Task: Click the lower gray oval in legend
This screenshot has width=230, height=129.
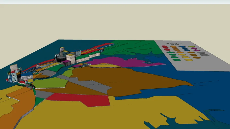Action: (x=205, y=55)
